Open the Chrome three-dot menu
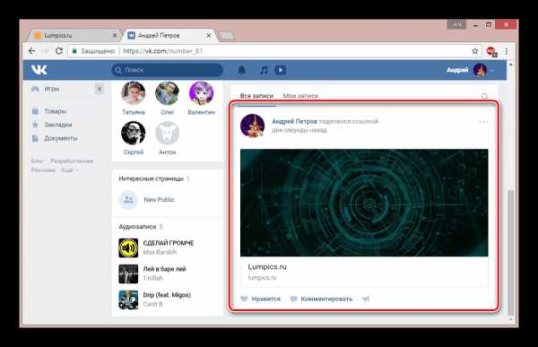538x347 pixels. click(x=507, y=51)
